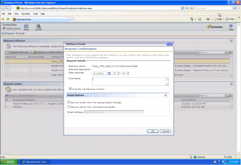Screen dimensions: 241x165
Task: Toggle Approved checkbox in Cisco_VPN row
Action: [x=7, y=61]
